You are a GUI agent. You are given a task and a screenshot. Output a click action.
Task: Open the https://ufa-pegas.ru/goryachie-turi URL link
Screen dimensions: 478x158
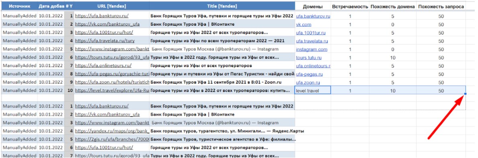click(112, 74)
